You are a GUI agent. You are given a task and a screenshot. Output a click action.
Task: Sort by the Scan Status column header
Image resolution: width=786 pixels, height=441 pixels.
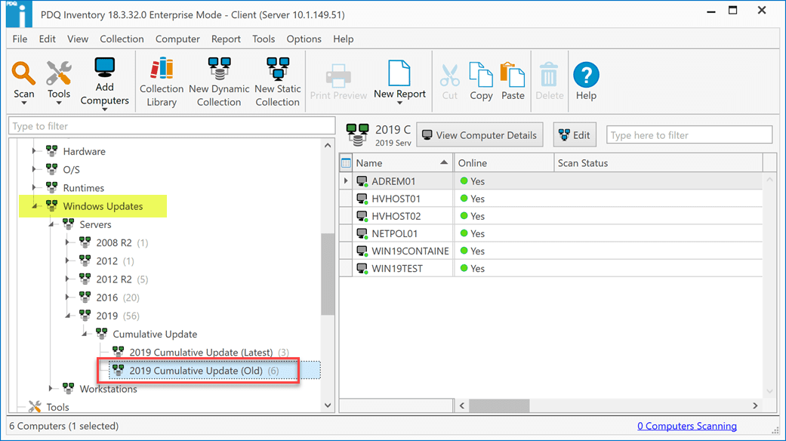(x=658, y=163)
